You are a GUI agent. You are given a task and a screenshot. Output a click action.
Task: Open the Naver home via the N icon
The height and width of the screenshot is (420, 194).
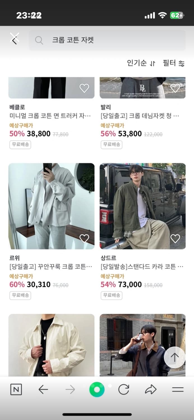click(x=16, y=389)
